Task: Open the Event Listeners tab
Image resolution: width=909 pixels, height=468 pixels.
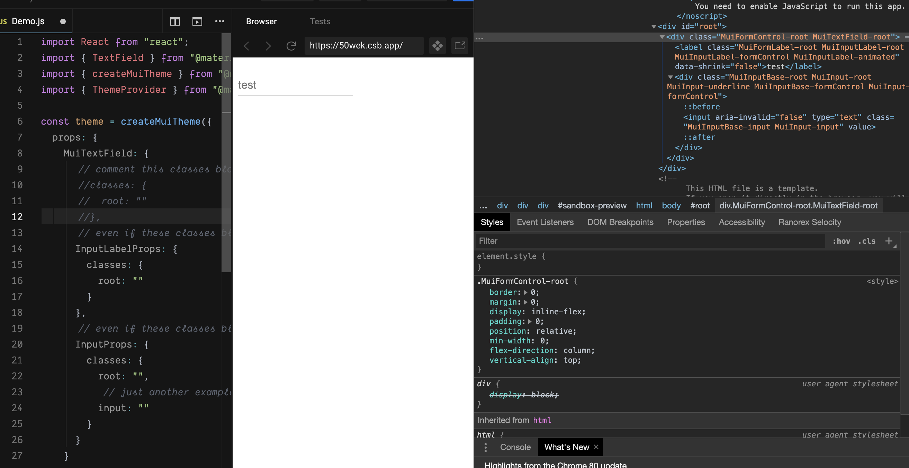Action: [545, 222]
